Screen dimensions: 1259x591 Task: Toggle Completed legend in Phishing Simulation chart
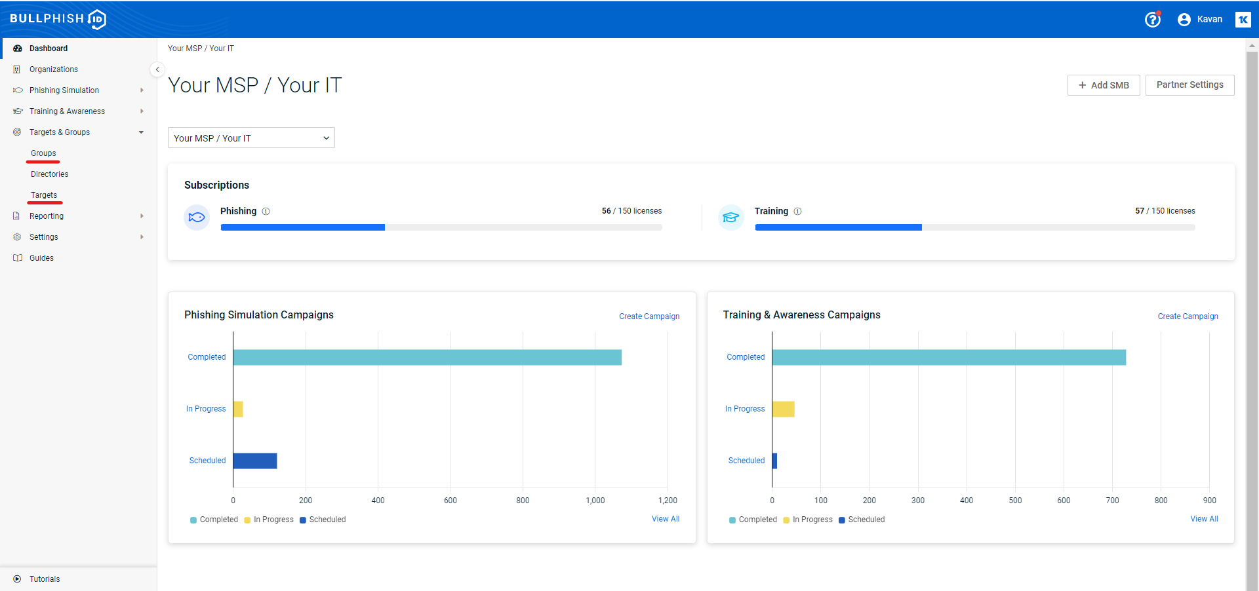click(214, 520)
